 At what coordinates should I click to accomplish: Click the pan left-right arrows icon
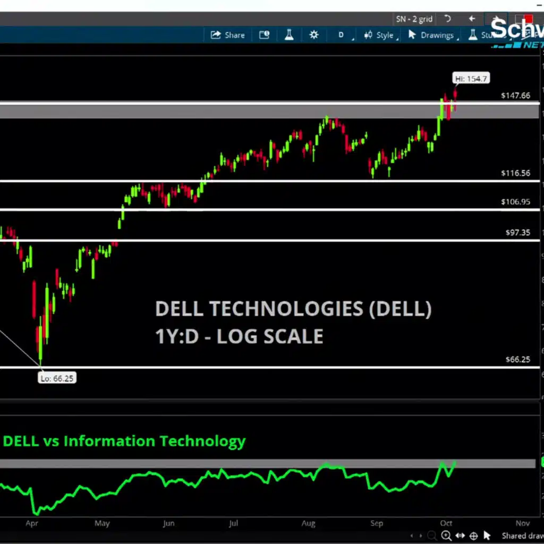(460, 536)
